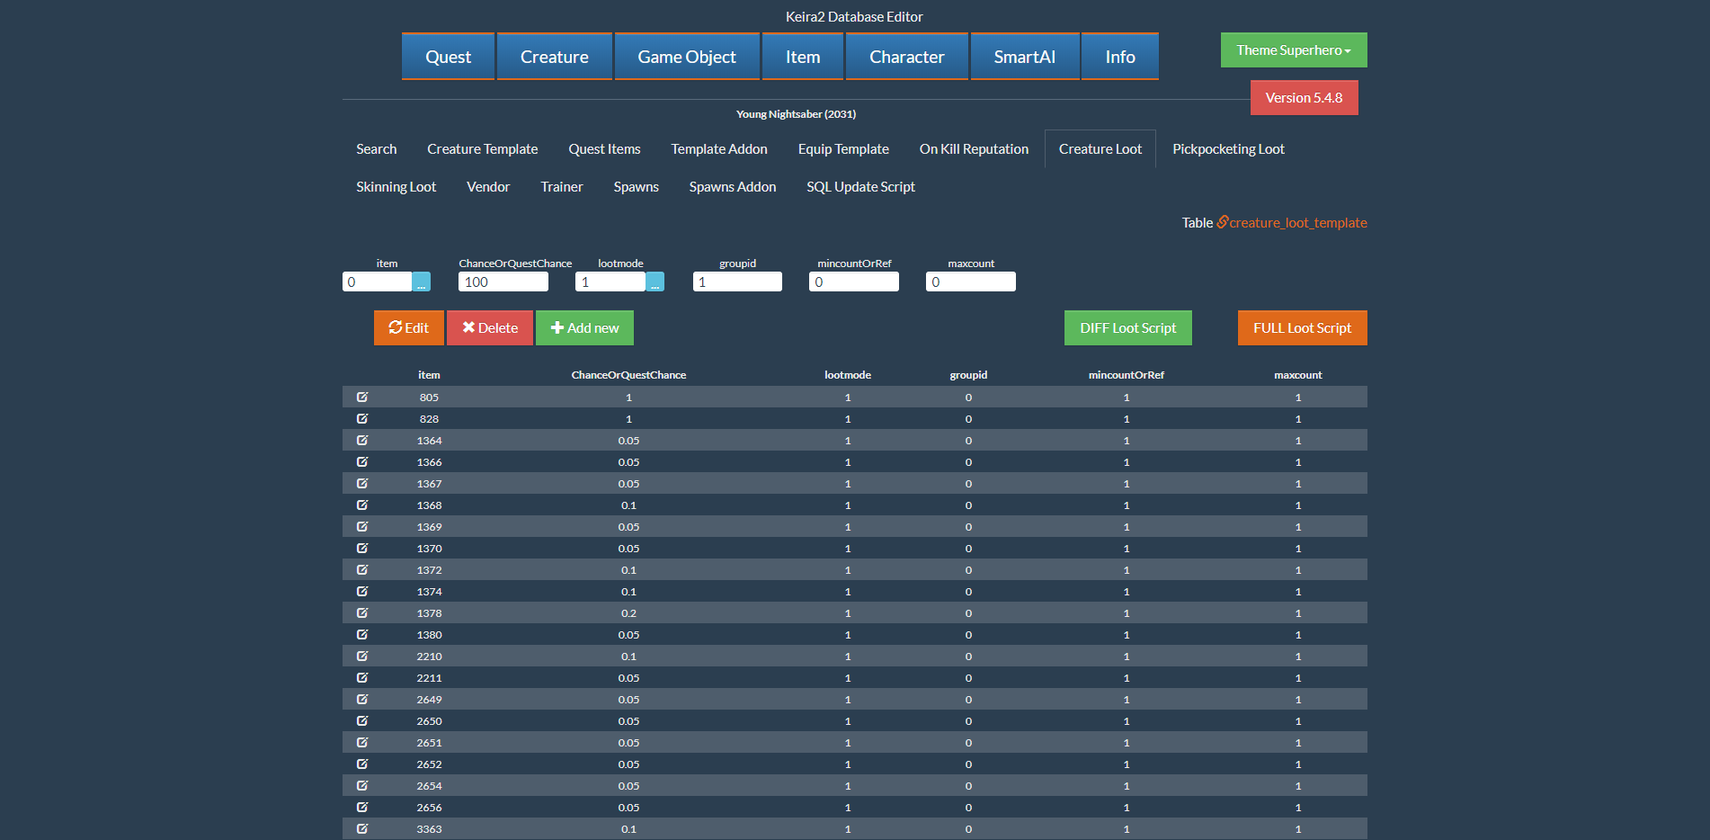The width and height of the screenshot is (1710, 840).
Task: Switch to the Spawns tab
Action: point(637,187)
